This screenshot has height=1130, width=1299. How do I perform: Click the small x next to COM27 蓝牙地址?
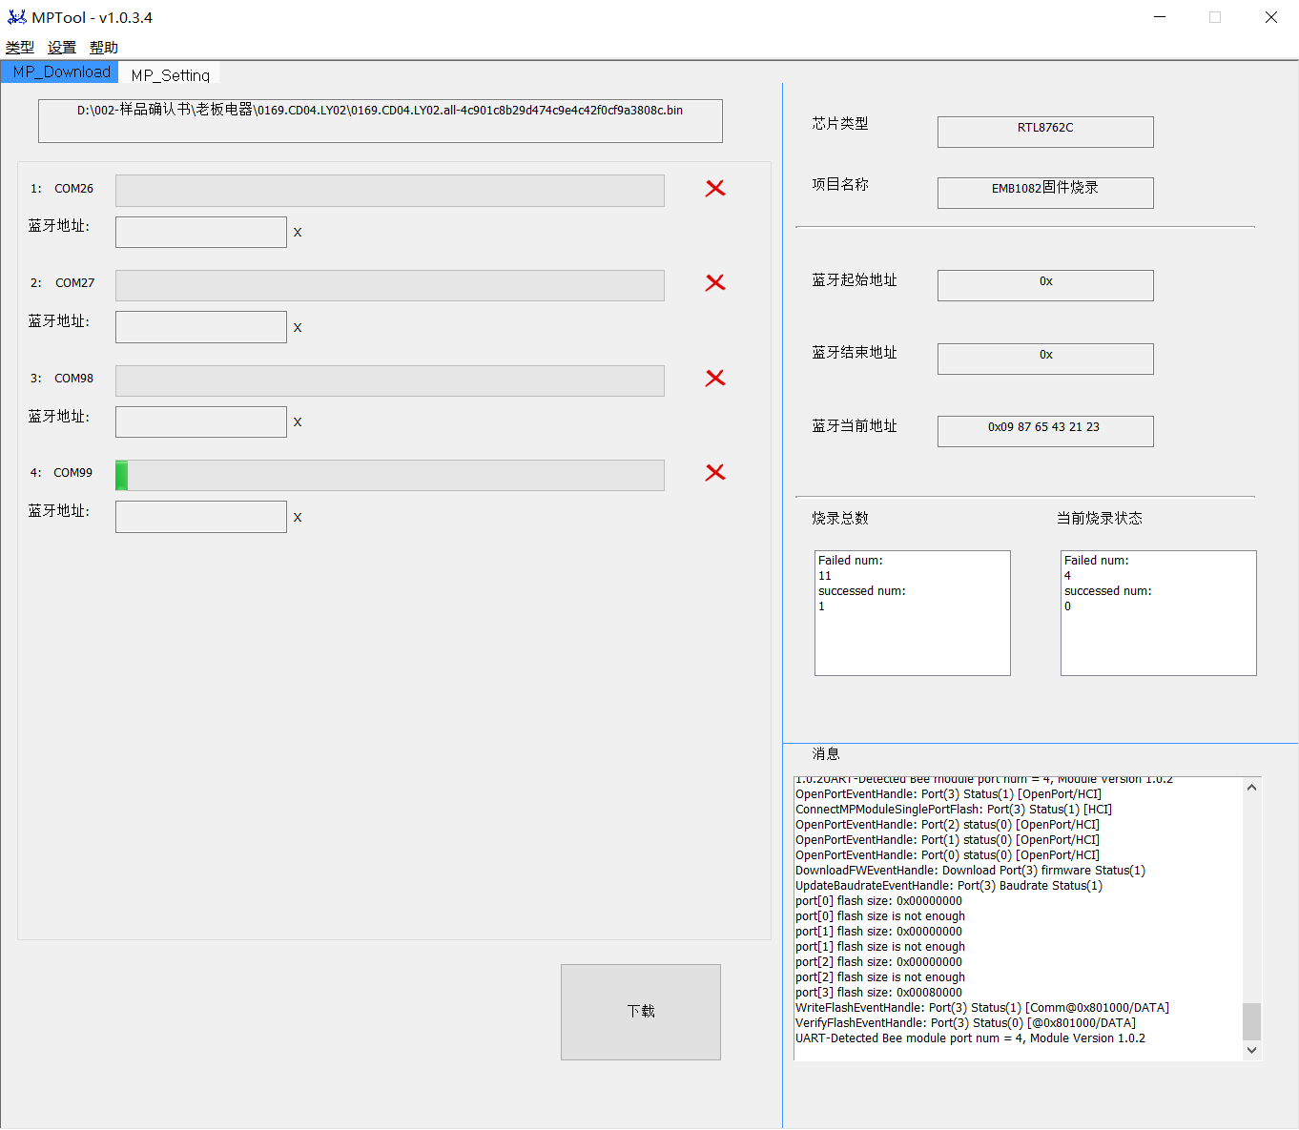[298, 328]
